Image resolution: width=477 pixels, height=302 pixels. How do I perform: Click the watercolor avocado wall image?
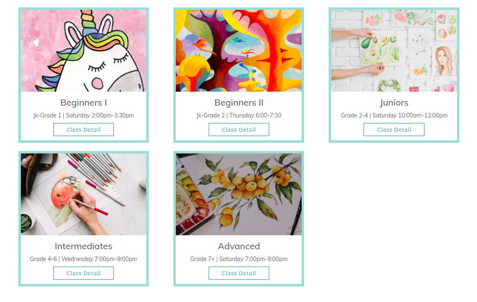(394, 51)
